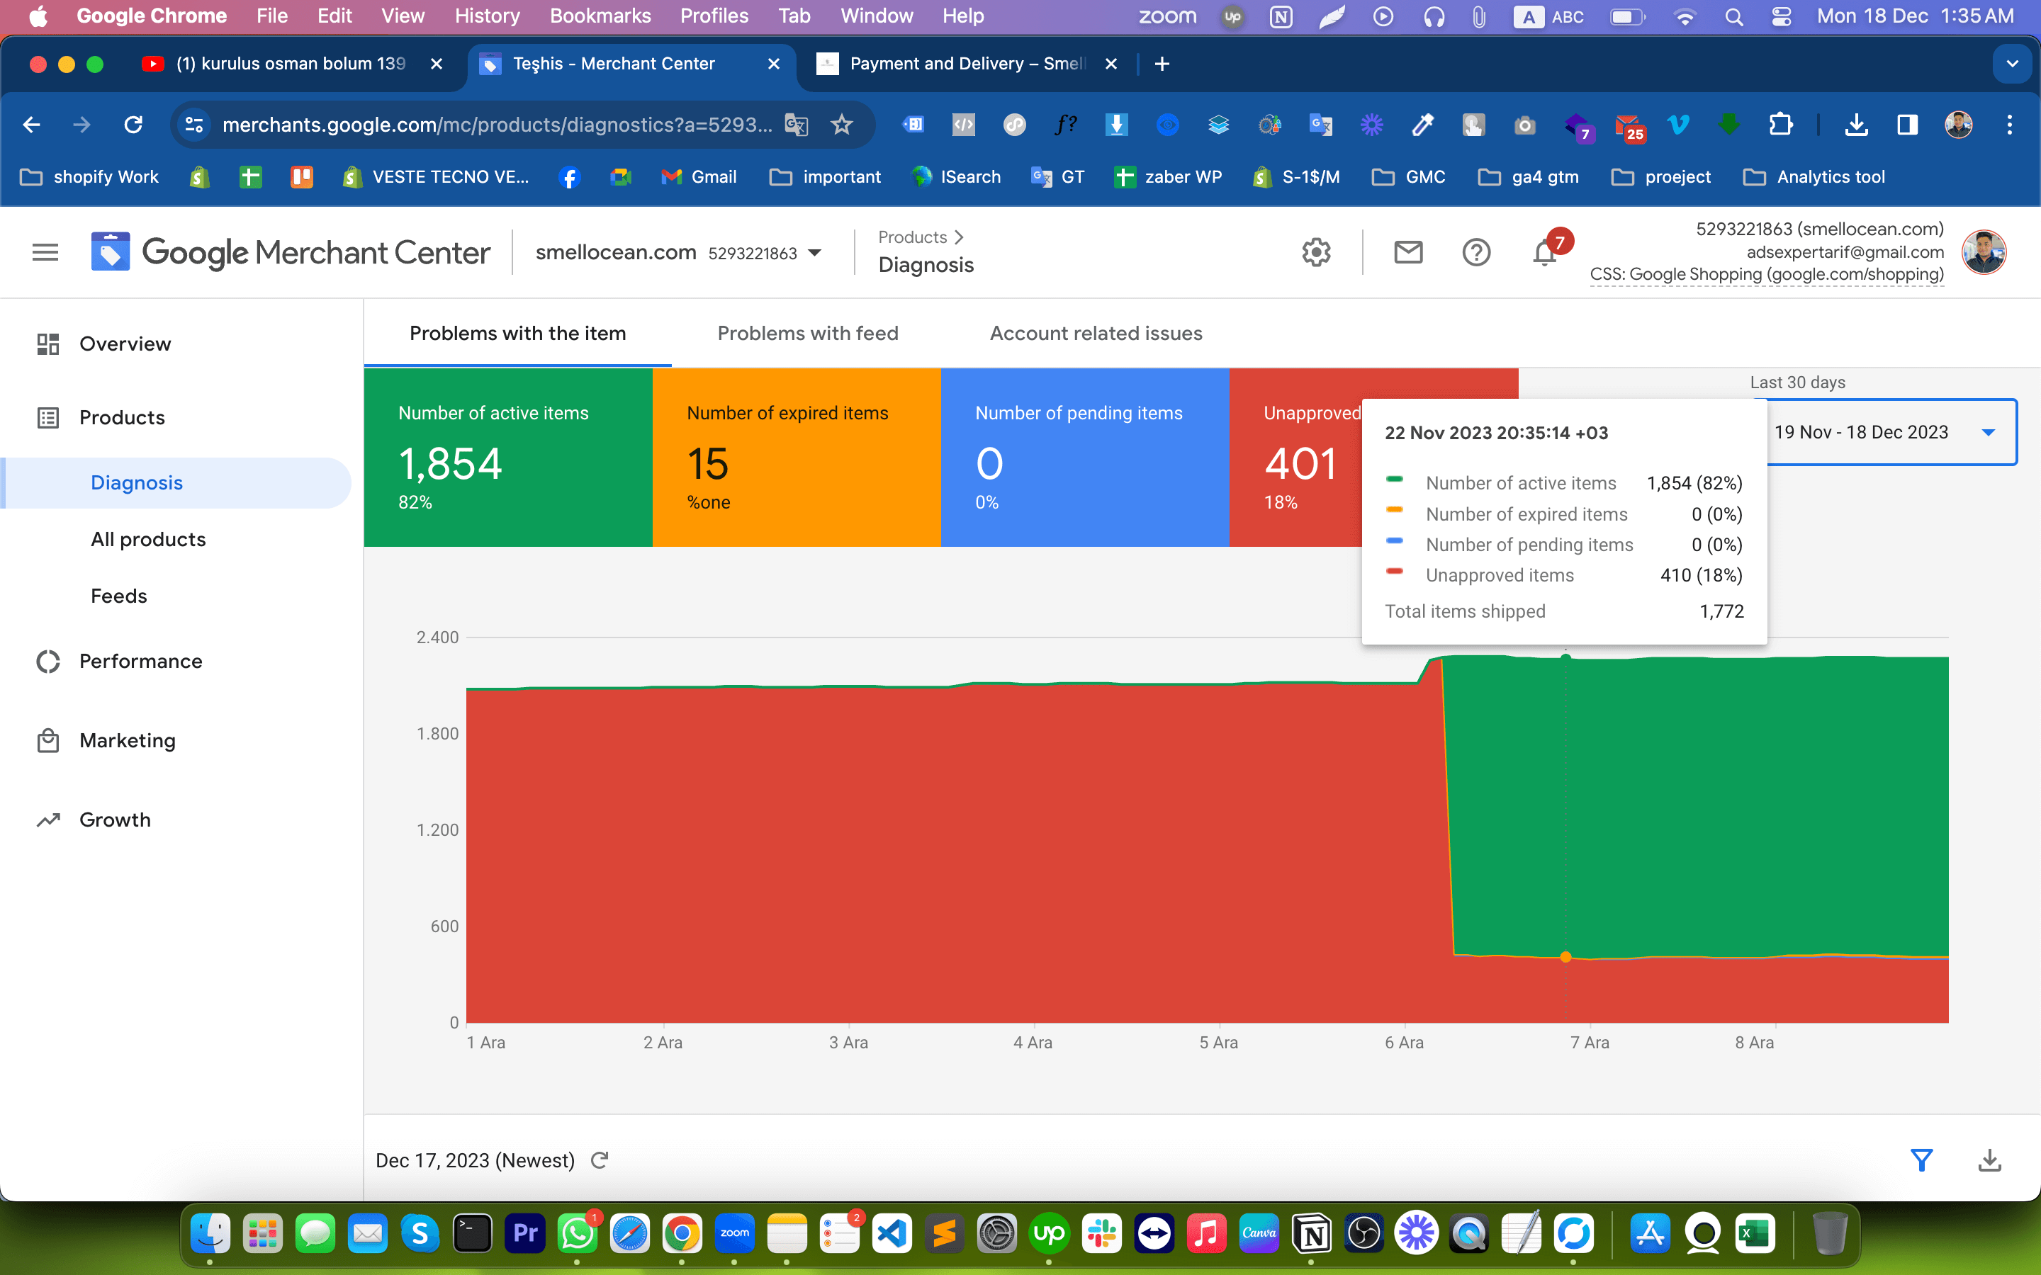Expand the merchant account selector dropdown
Screen dimensions: 2041x1275
(x=820, y=251)
